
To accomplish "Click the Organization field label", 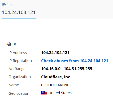I will point(20,77).
